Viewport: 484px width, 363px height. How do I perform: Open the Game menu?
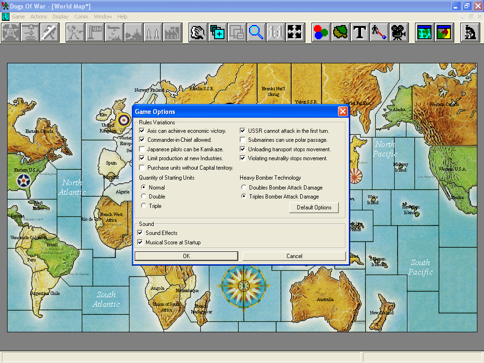(x=18, y=17)
